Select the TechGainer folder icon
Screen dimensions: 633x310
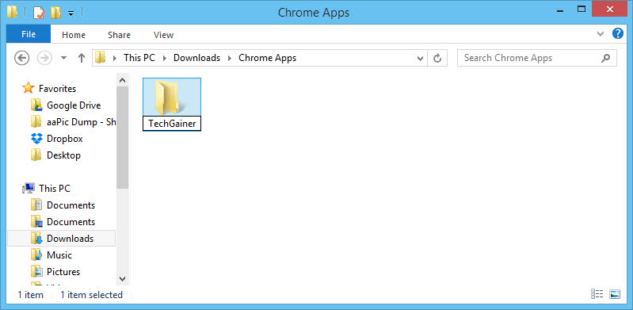click(172, 97)
